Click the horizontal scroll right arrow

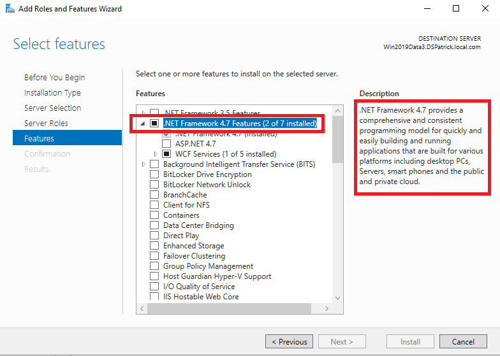tap(327, 308)
